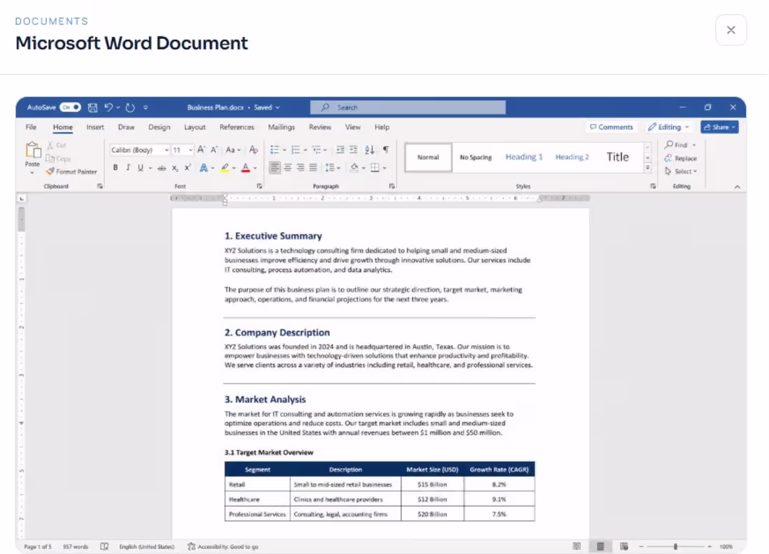769x554 pixels.
Task: Click the Format Painter tool
Action: click(x=71, y=172)
